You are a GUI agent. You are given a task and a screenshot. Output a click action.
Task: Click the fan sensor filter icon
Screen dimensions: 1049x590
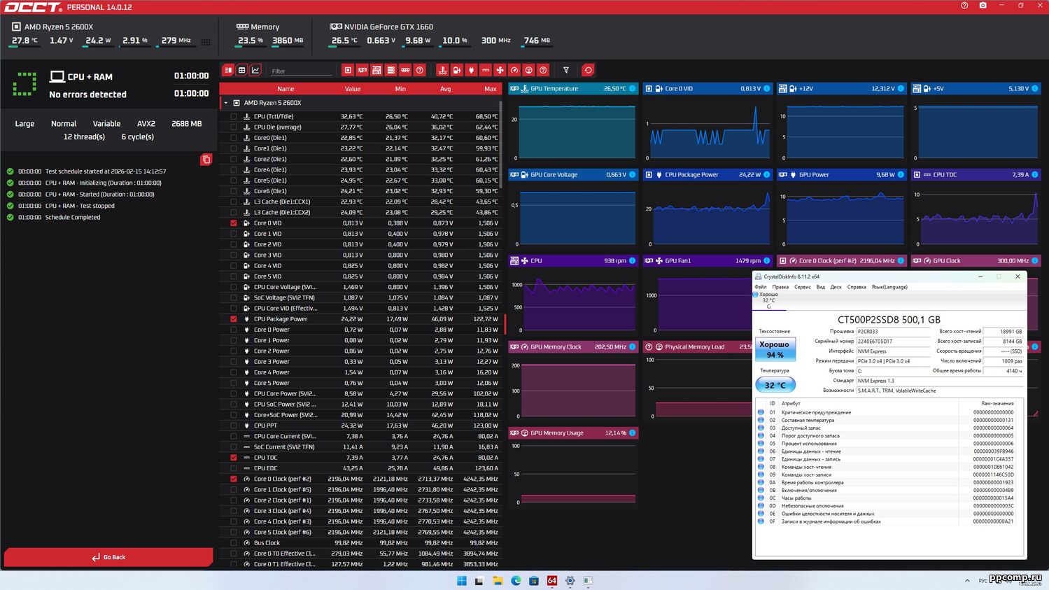point(500,70)
